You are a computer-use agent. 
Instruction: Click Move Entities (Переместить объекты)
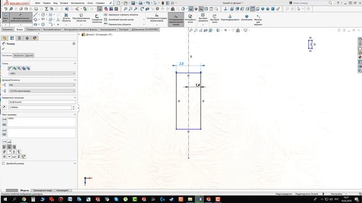[117, 24]
